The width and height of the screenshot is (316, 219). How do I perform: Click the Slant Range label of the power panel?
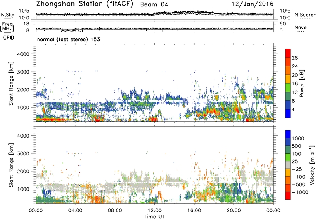click(x=11, y=83)
